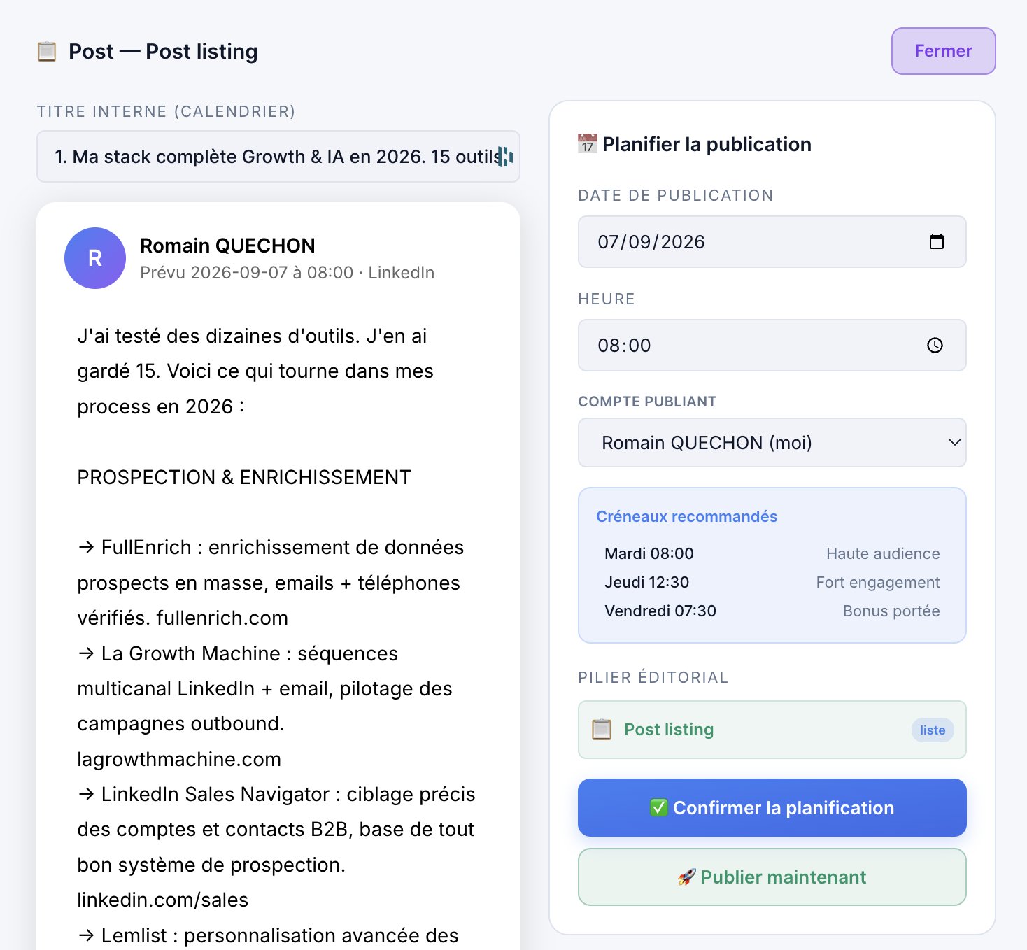Click the Prévu 2026-09-07 à 08:00 schedule line
The height and width of the screenshot is (950, 1027).
(x=287, y=272)
